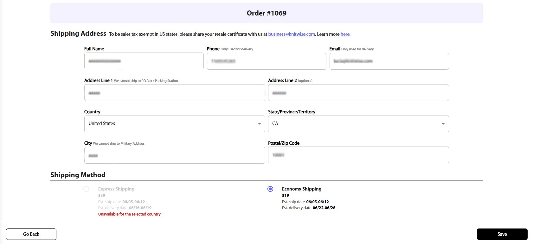Open the business@knitwise.com email link
The width and height of the screenshot is (533, 244).
[x=292, y=34]
